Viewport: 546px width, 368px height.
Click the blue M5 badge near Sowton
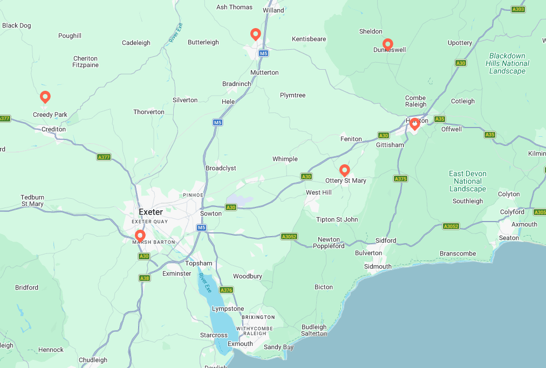(x=201, y=228)
